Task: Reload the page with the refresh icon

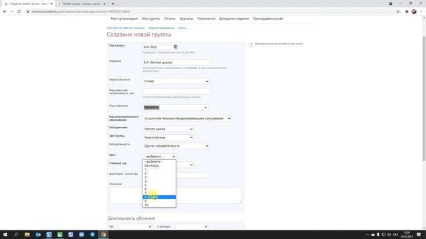Action: click(x=19, y=12)
